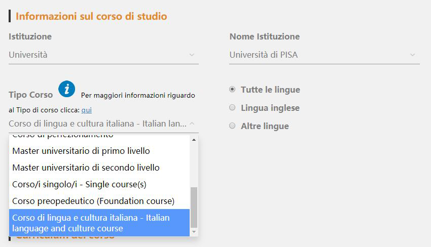Click the Nome Istituzione chevron arrow
431x247 pixels.
[413, 55]
